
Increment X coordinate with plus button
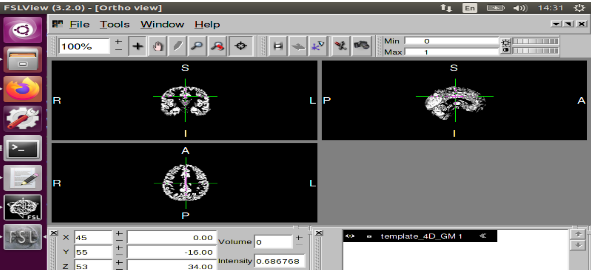[x=119, y=234]
